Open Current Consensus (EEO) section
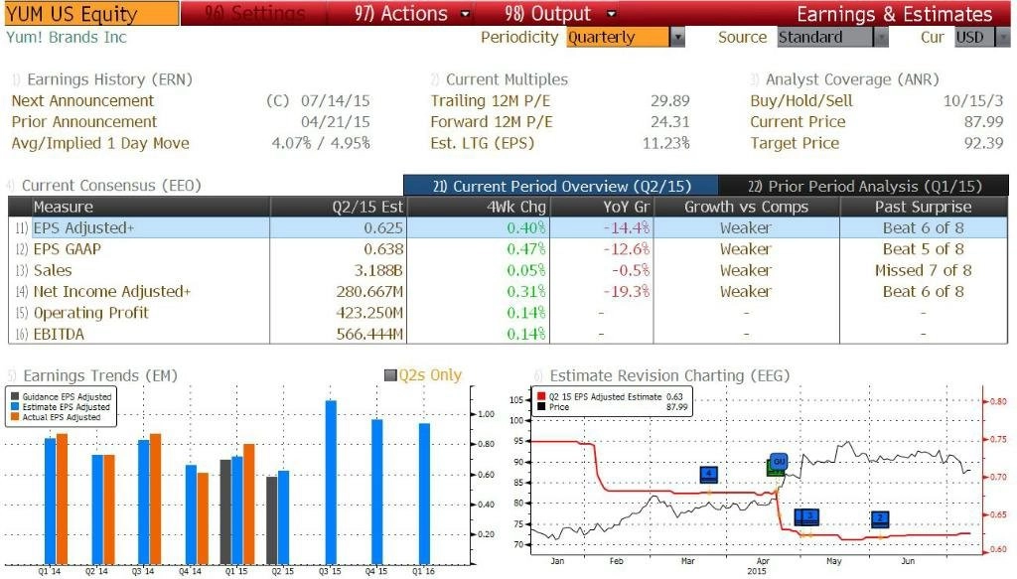Image resolution: width=1017 pixels, height=579 pixels. coord(103,186)
